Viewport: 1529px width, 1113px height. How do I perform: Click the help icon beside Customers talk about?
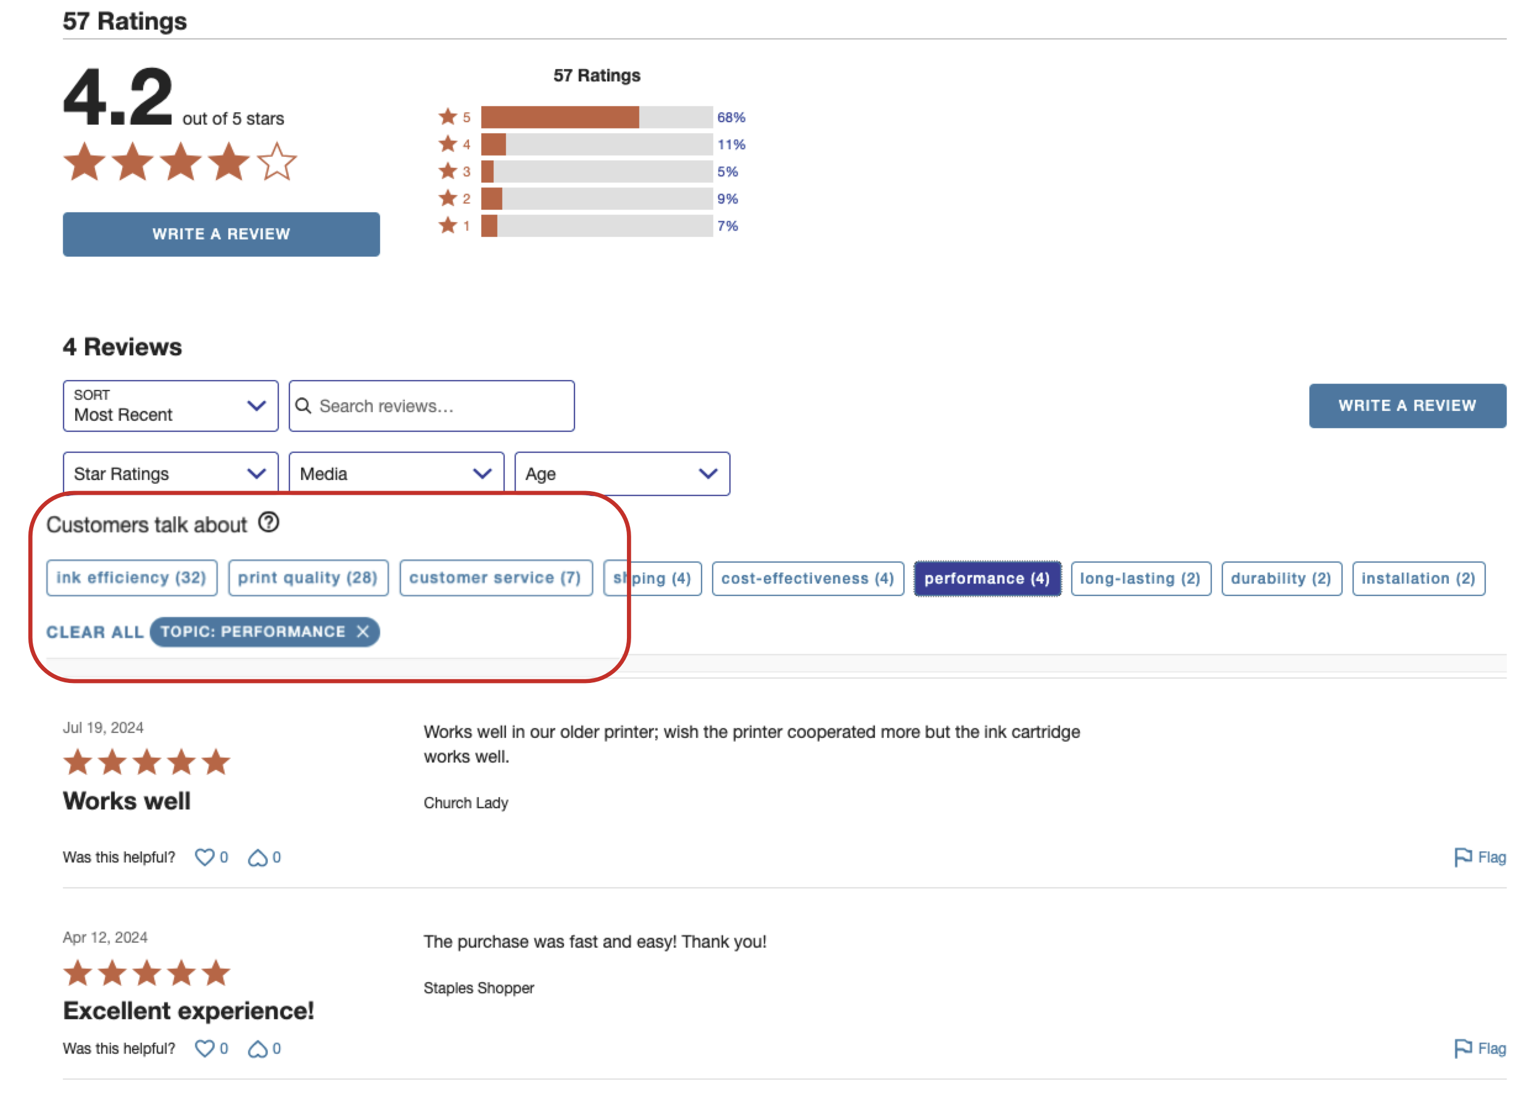(268, 523)
